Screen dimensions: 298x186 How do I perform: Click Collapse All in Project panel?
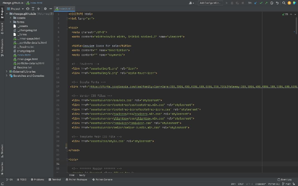(38, 9)
